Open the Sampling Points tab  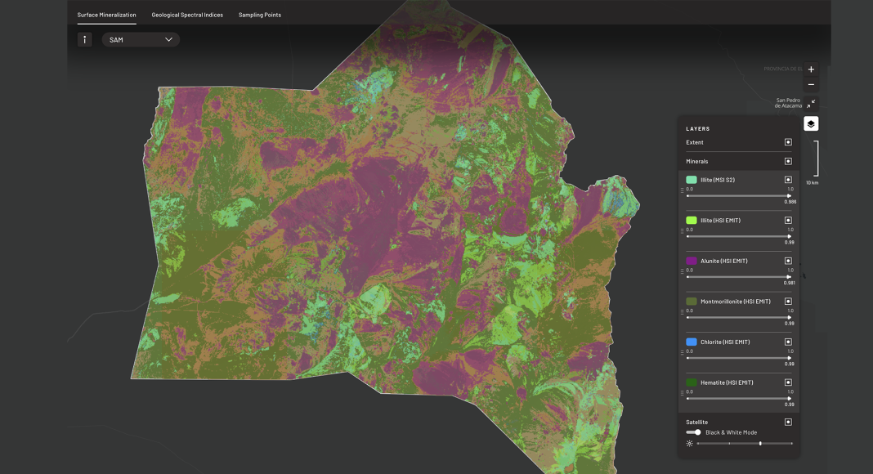point(260,15)
